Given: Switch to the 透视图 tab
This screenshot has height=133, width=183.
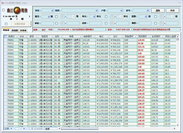Looking at the screenshot, I should tap(15, 30).
